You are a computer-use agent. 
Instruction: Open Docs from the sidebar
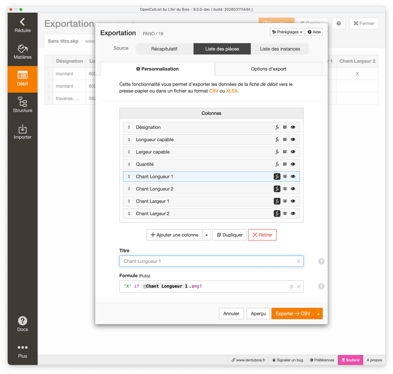[22, 324]
